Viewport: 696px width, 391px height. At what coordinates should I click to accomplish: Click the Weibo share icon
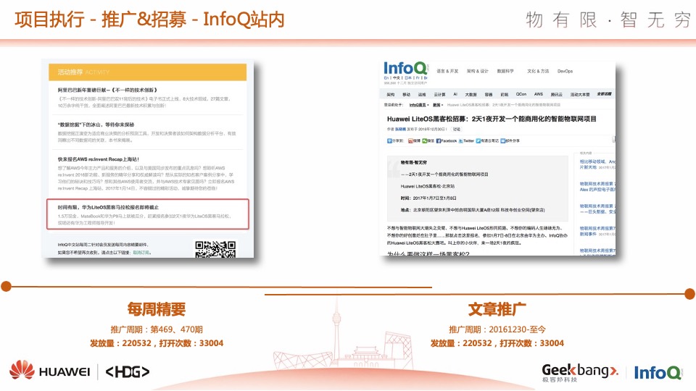click(x=410, y=141)
